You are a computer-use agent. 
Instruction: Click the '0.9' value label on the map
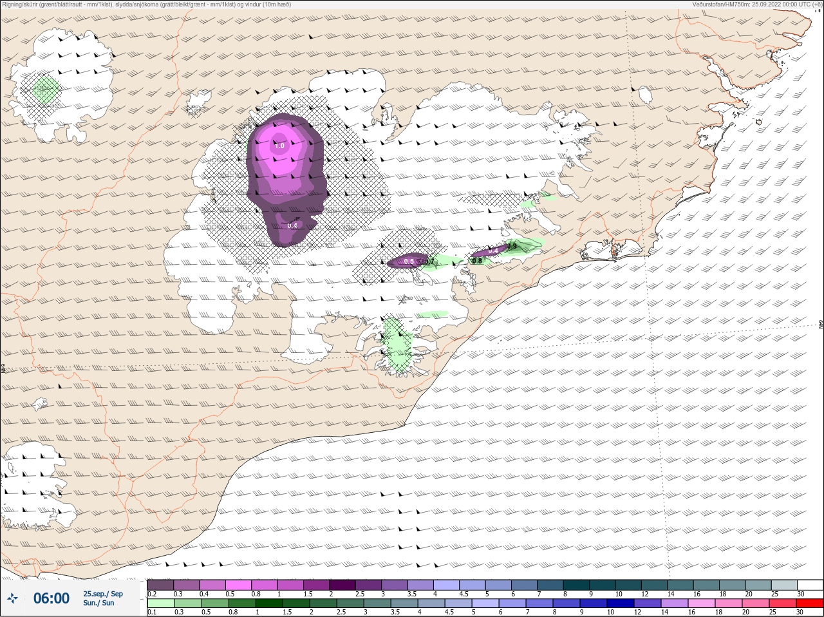point(512,246)
